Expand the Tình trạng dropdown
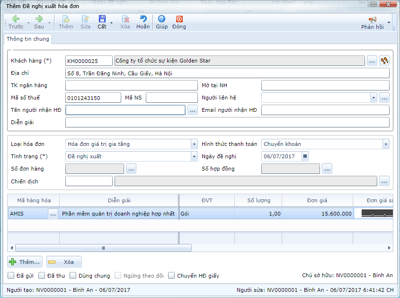 tap(194, 156)
